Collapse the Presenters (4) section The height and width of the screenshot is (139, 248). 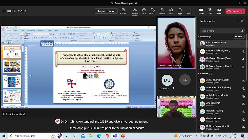click(198, 37)
